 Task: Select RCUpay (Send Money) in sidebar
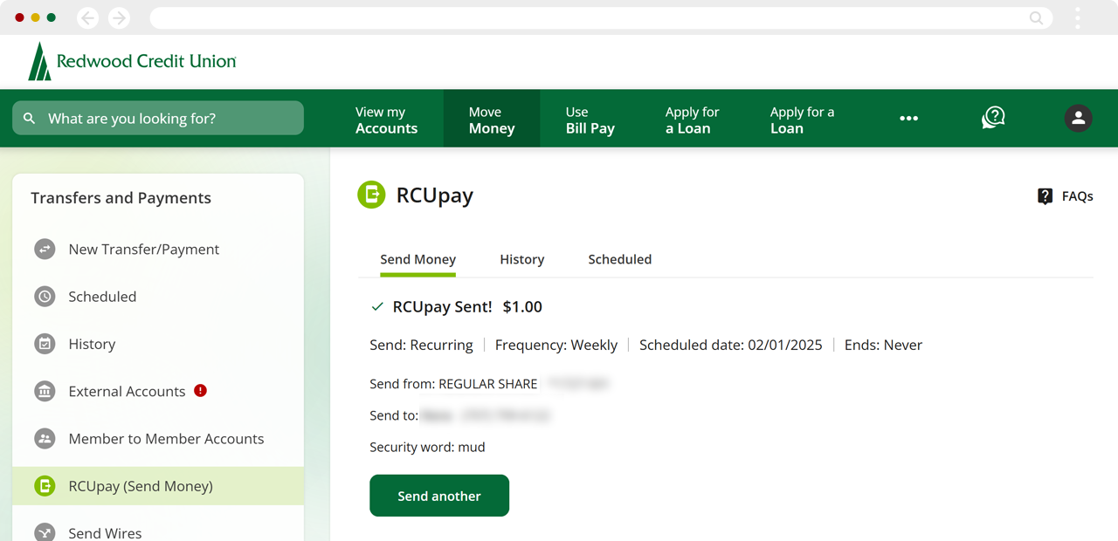[x=158, y=486]
